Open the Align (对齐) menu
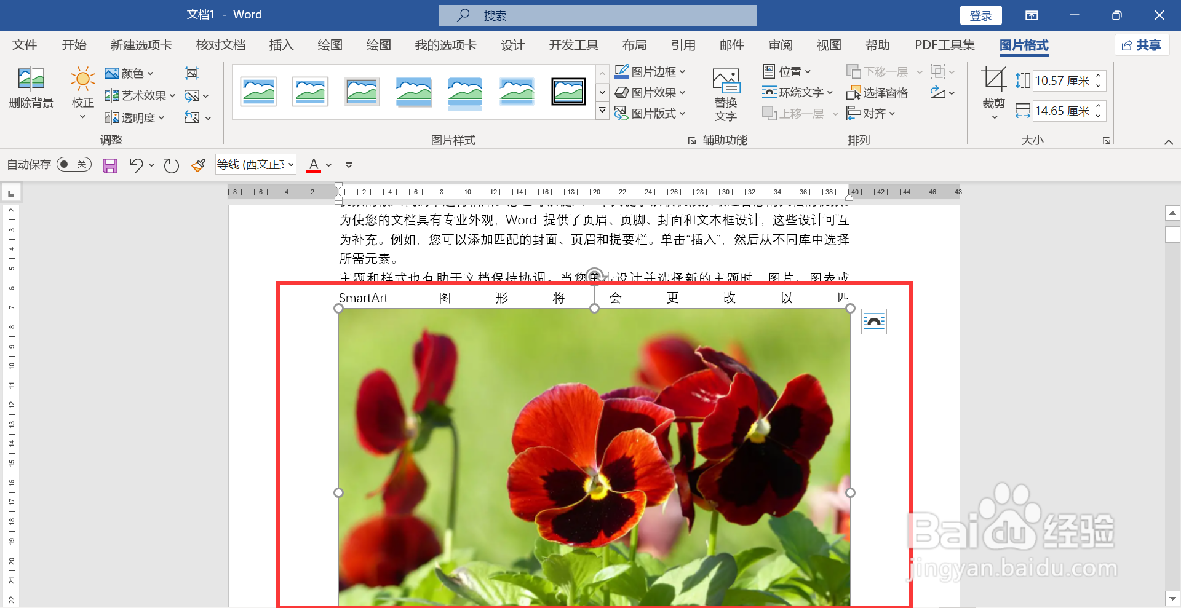The image size is (1181, 608). (x=871, y=113)
